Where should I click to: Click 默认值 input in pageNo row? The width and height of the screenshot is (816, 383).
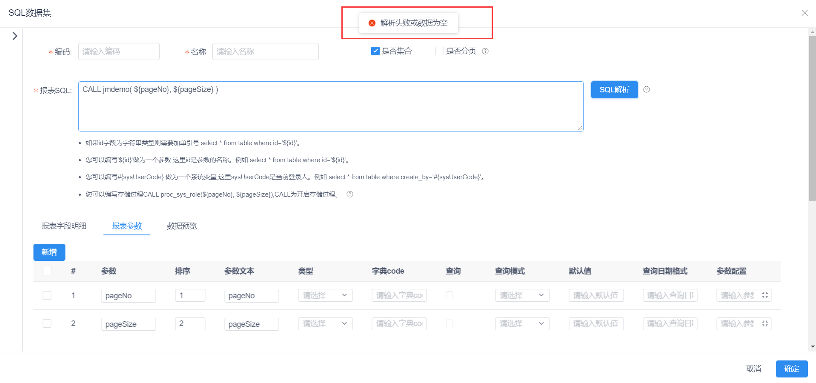click(x=596, y=295)
